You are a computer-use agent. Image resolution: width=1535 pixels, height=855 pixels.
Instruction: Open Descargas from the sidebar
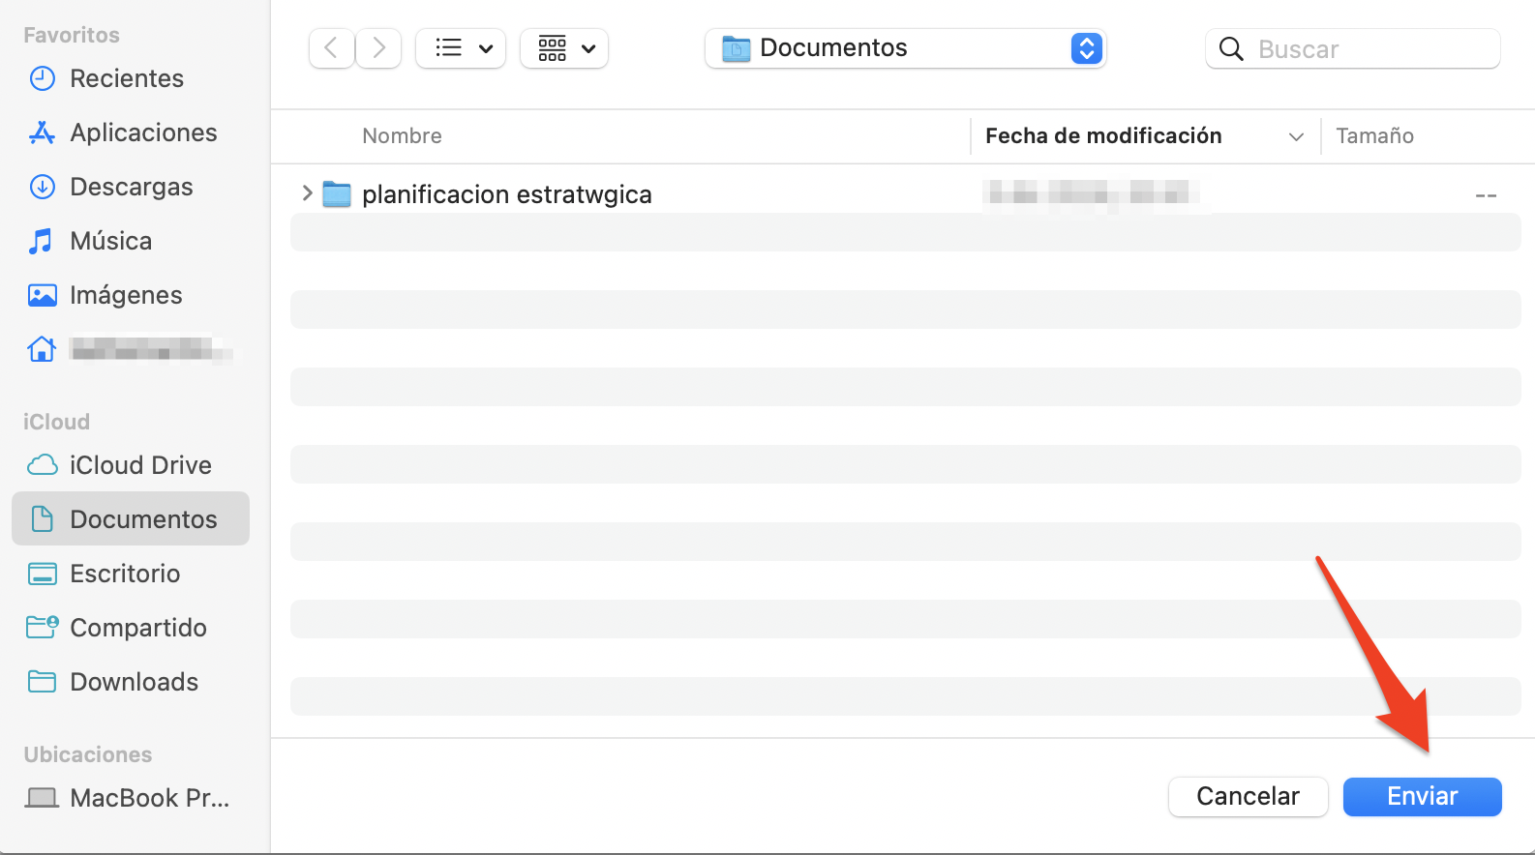tap(131, 187)
